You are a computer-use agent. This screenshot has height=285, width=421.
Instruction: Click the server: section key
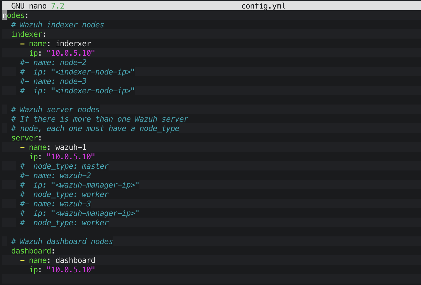[x=27, y=138]
